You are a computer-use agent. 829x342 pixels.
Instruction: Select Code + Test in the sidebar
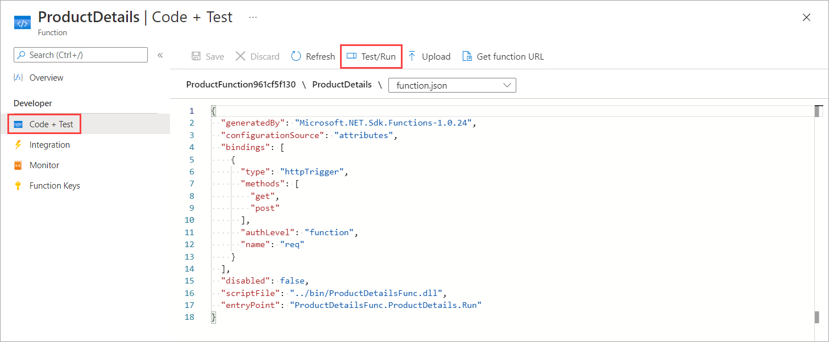click(51, 124)
